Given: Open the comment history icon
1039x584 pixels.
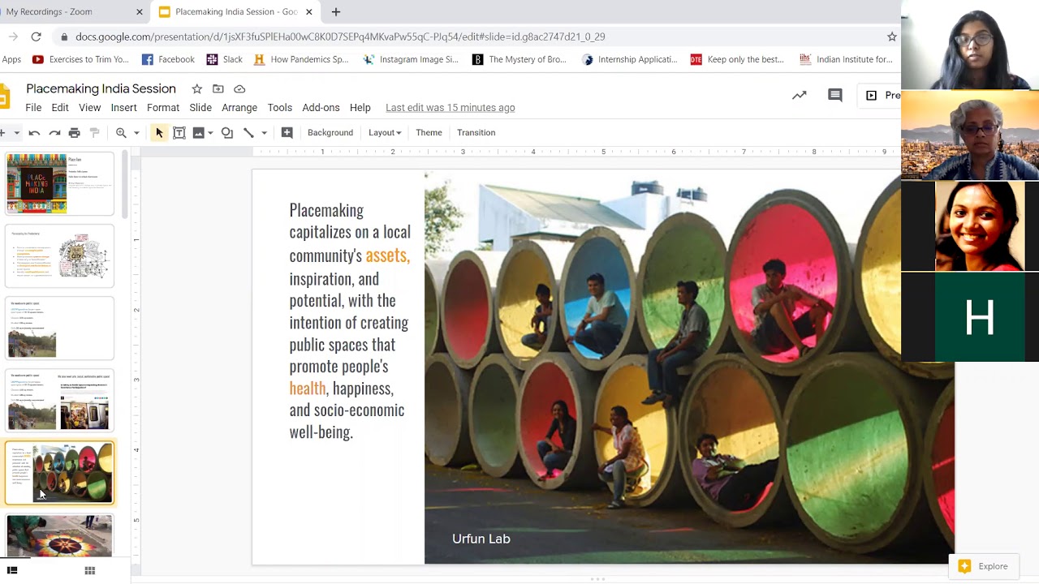Looking at the screenshot, I should coord(834,95).
